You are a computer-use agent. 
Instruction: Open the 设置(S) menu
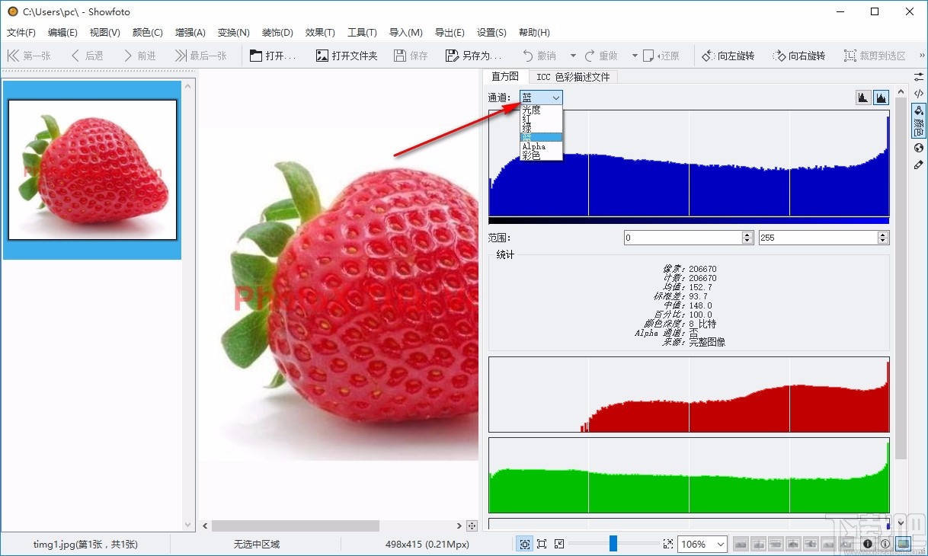click(491, 33)
